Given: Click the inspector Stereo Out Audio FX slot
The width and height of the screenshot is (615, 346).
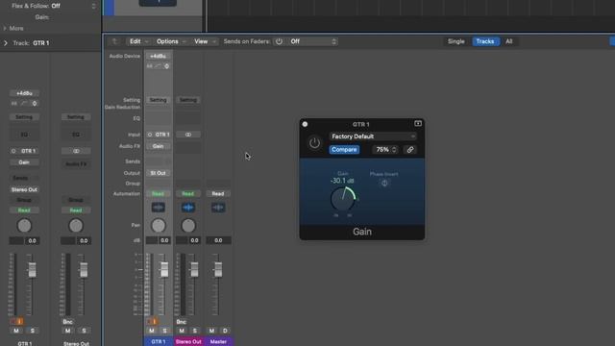Looking at the screenshot, I should (76, 164).
